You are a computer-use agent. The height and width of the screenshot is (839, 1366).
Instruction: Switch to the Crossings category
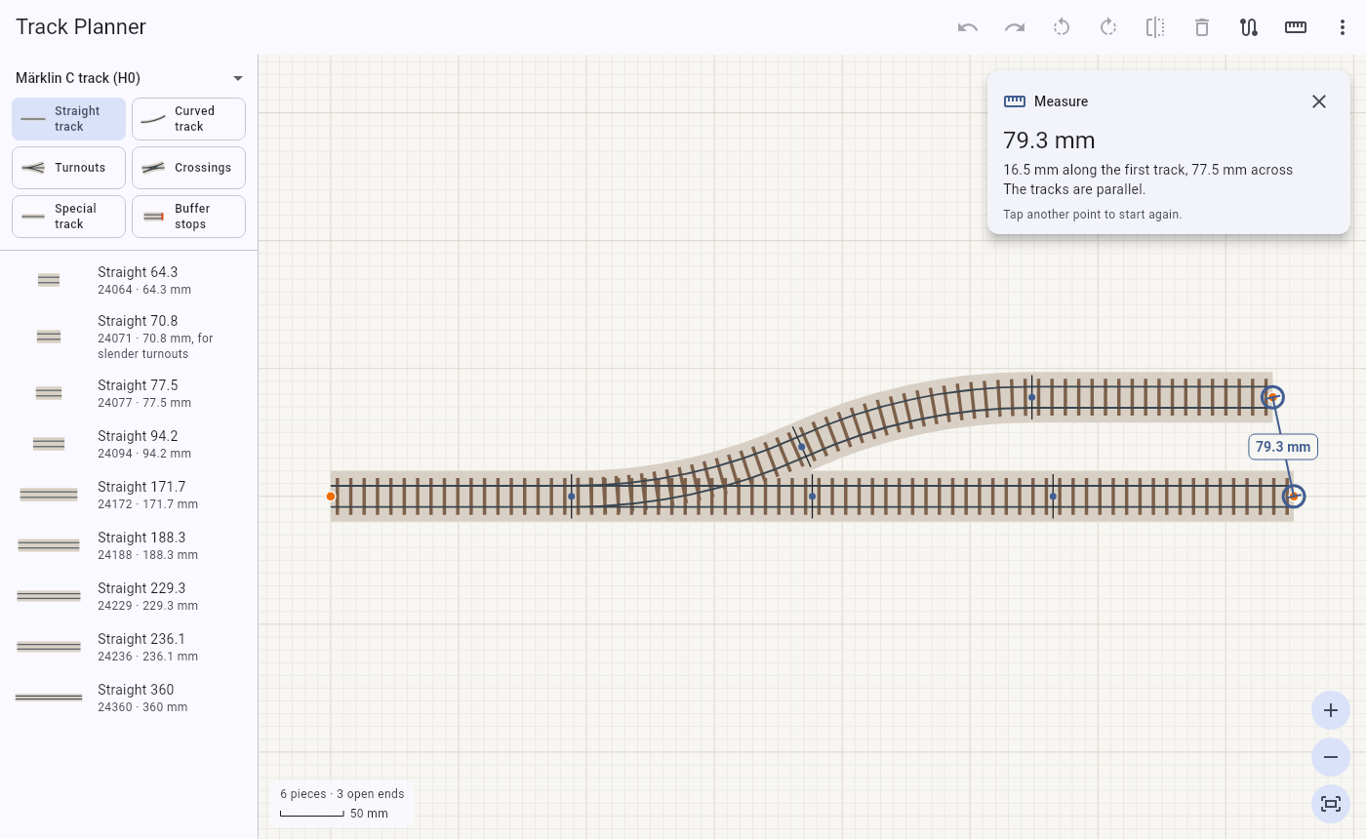click(x=188, y=168)
